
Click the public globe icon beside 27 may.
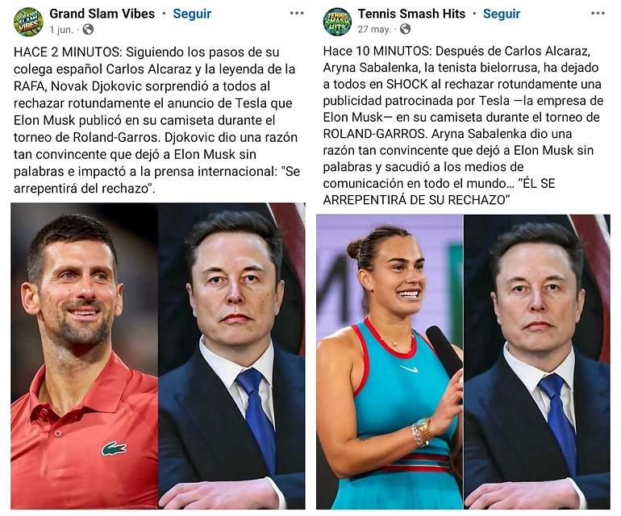[x=405, y=29]
